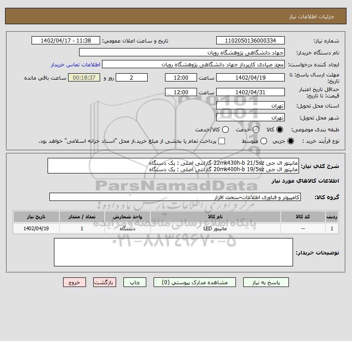Open the اطلاعات تماس خریدار link
Viewport: 352px width, 341px height.
click(x=75, y=65)
